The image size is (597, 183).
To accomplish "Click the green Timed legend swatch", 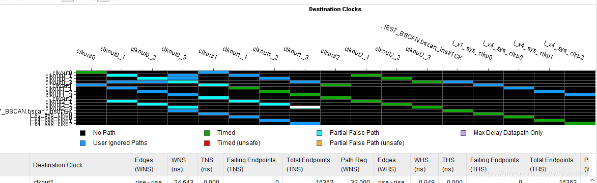I will (x=207, y=133).
